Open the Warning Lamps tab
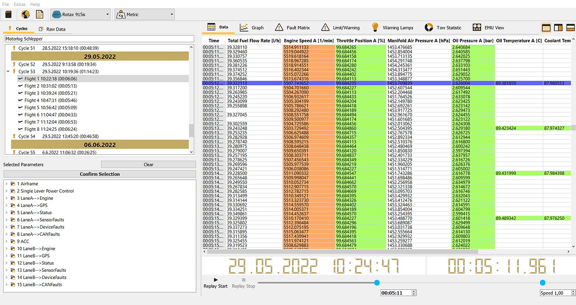Screen dimensions: 576x305 point(392,27)
